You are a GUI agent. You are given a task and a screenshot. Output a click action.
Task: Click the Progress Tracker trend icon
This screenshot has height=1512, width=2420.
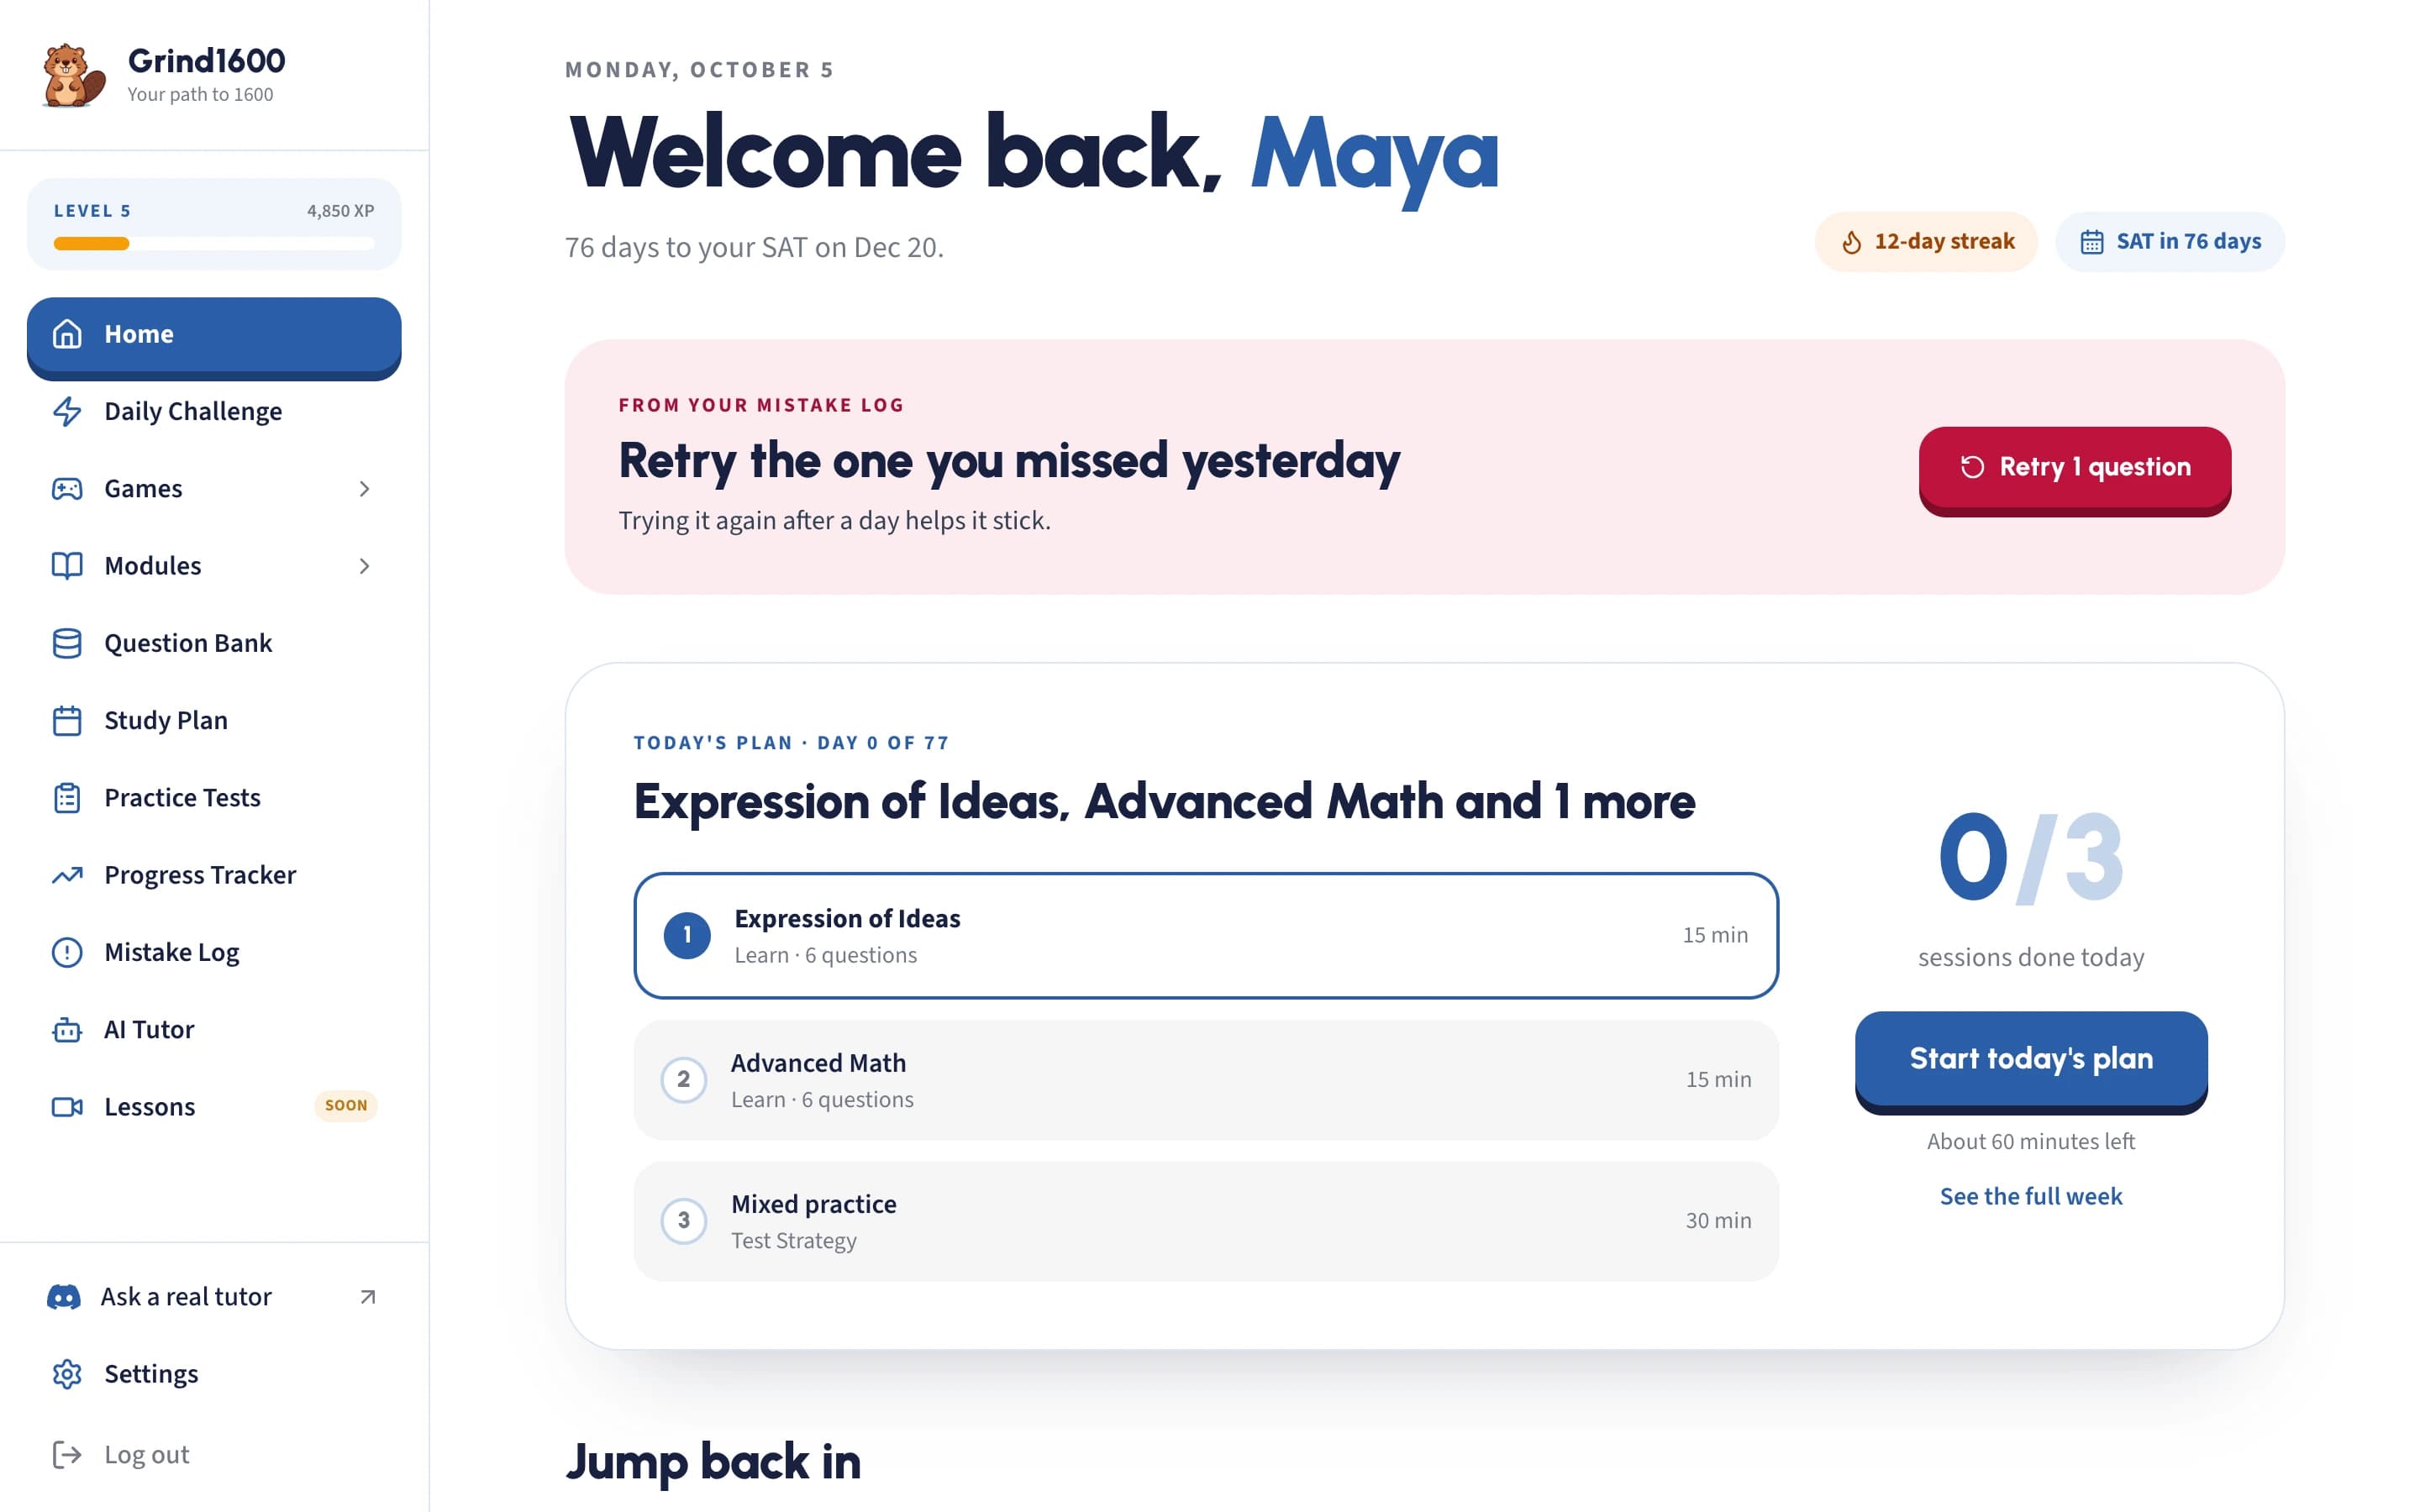pyautogui.click(x=67, y=875)
